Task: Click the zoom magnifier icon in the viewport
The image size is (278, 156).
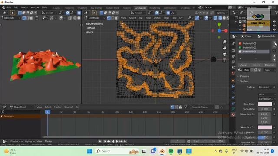Action: pyautogui.click(x=225, y=42)
